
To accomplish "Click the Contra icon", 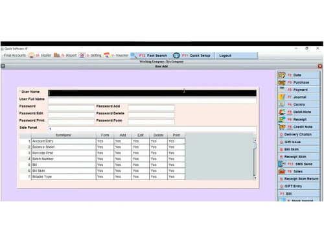I will [x=282, y=104].
